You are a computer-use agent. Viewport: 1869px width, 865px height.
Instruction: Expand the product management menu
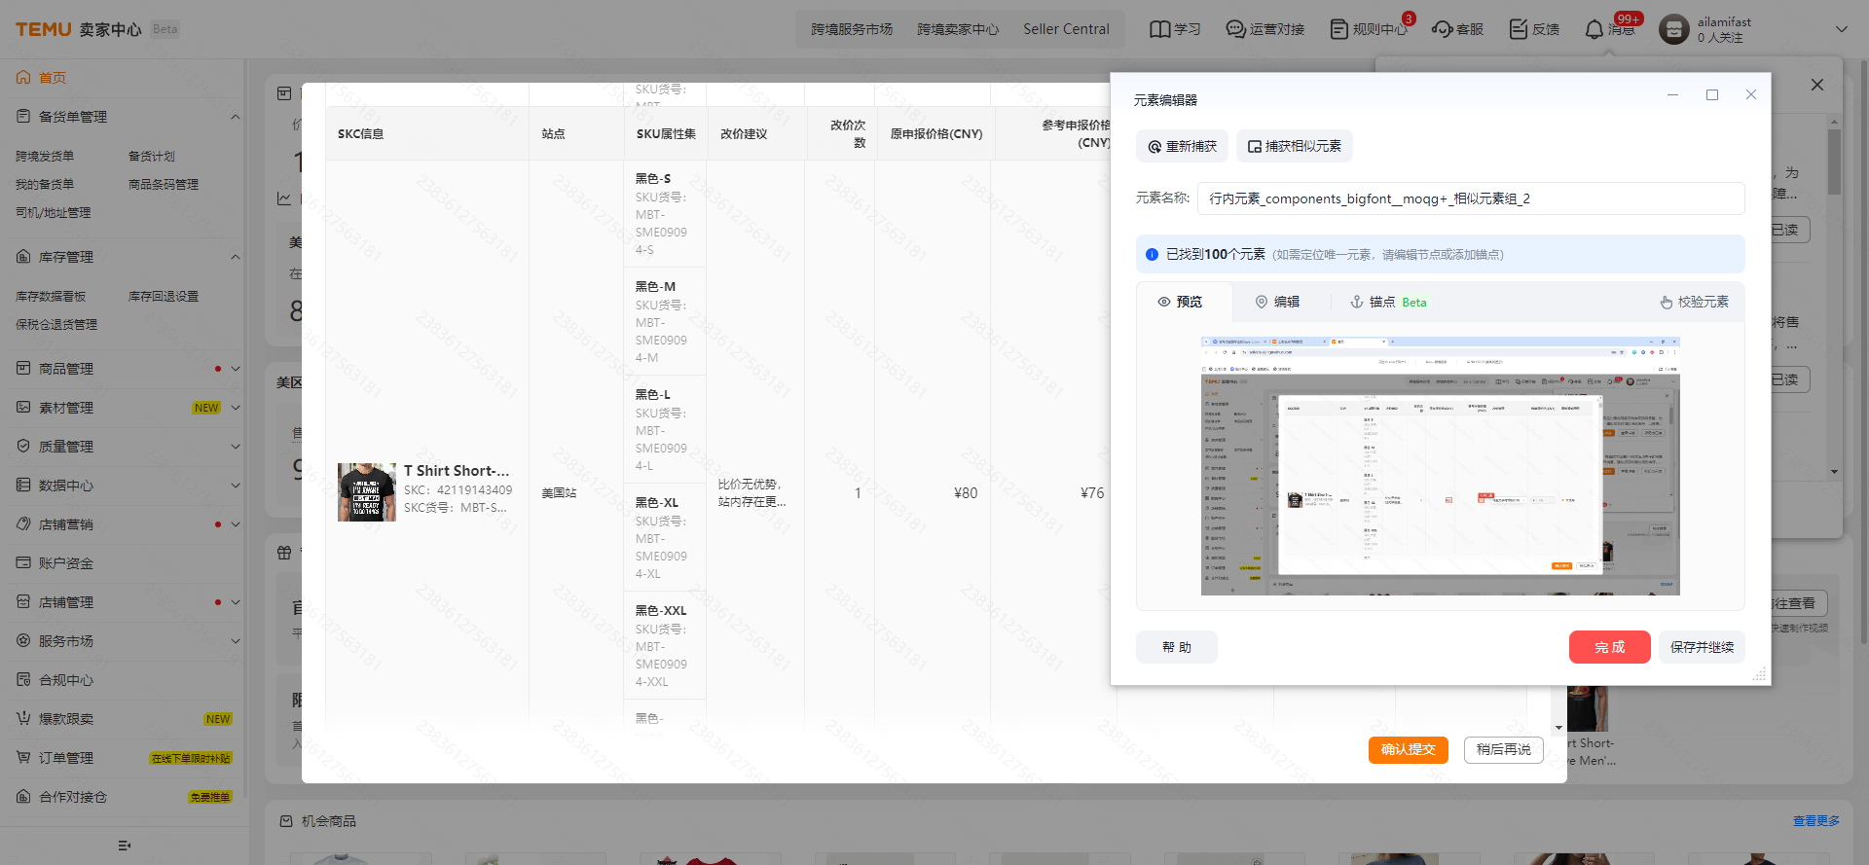[235, 369]
